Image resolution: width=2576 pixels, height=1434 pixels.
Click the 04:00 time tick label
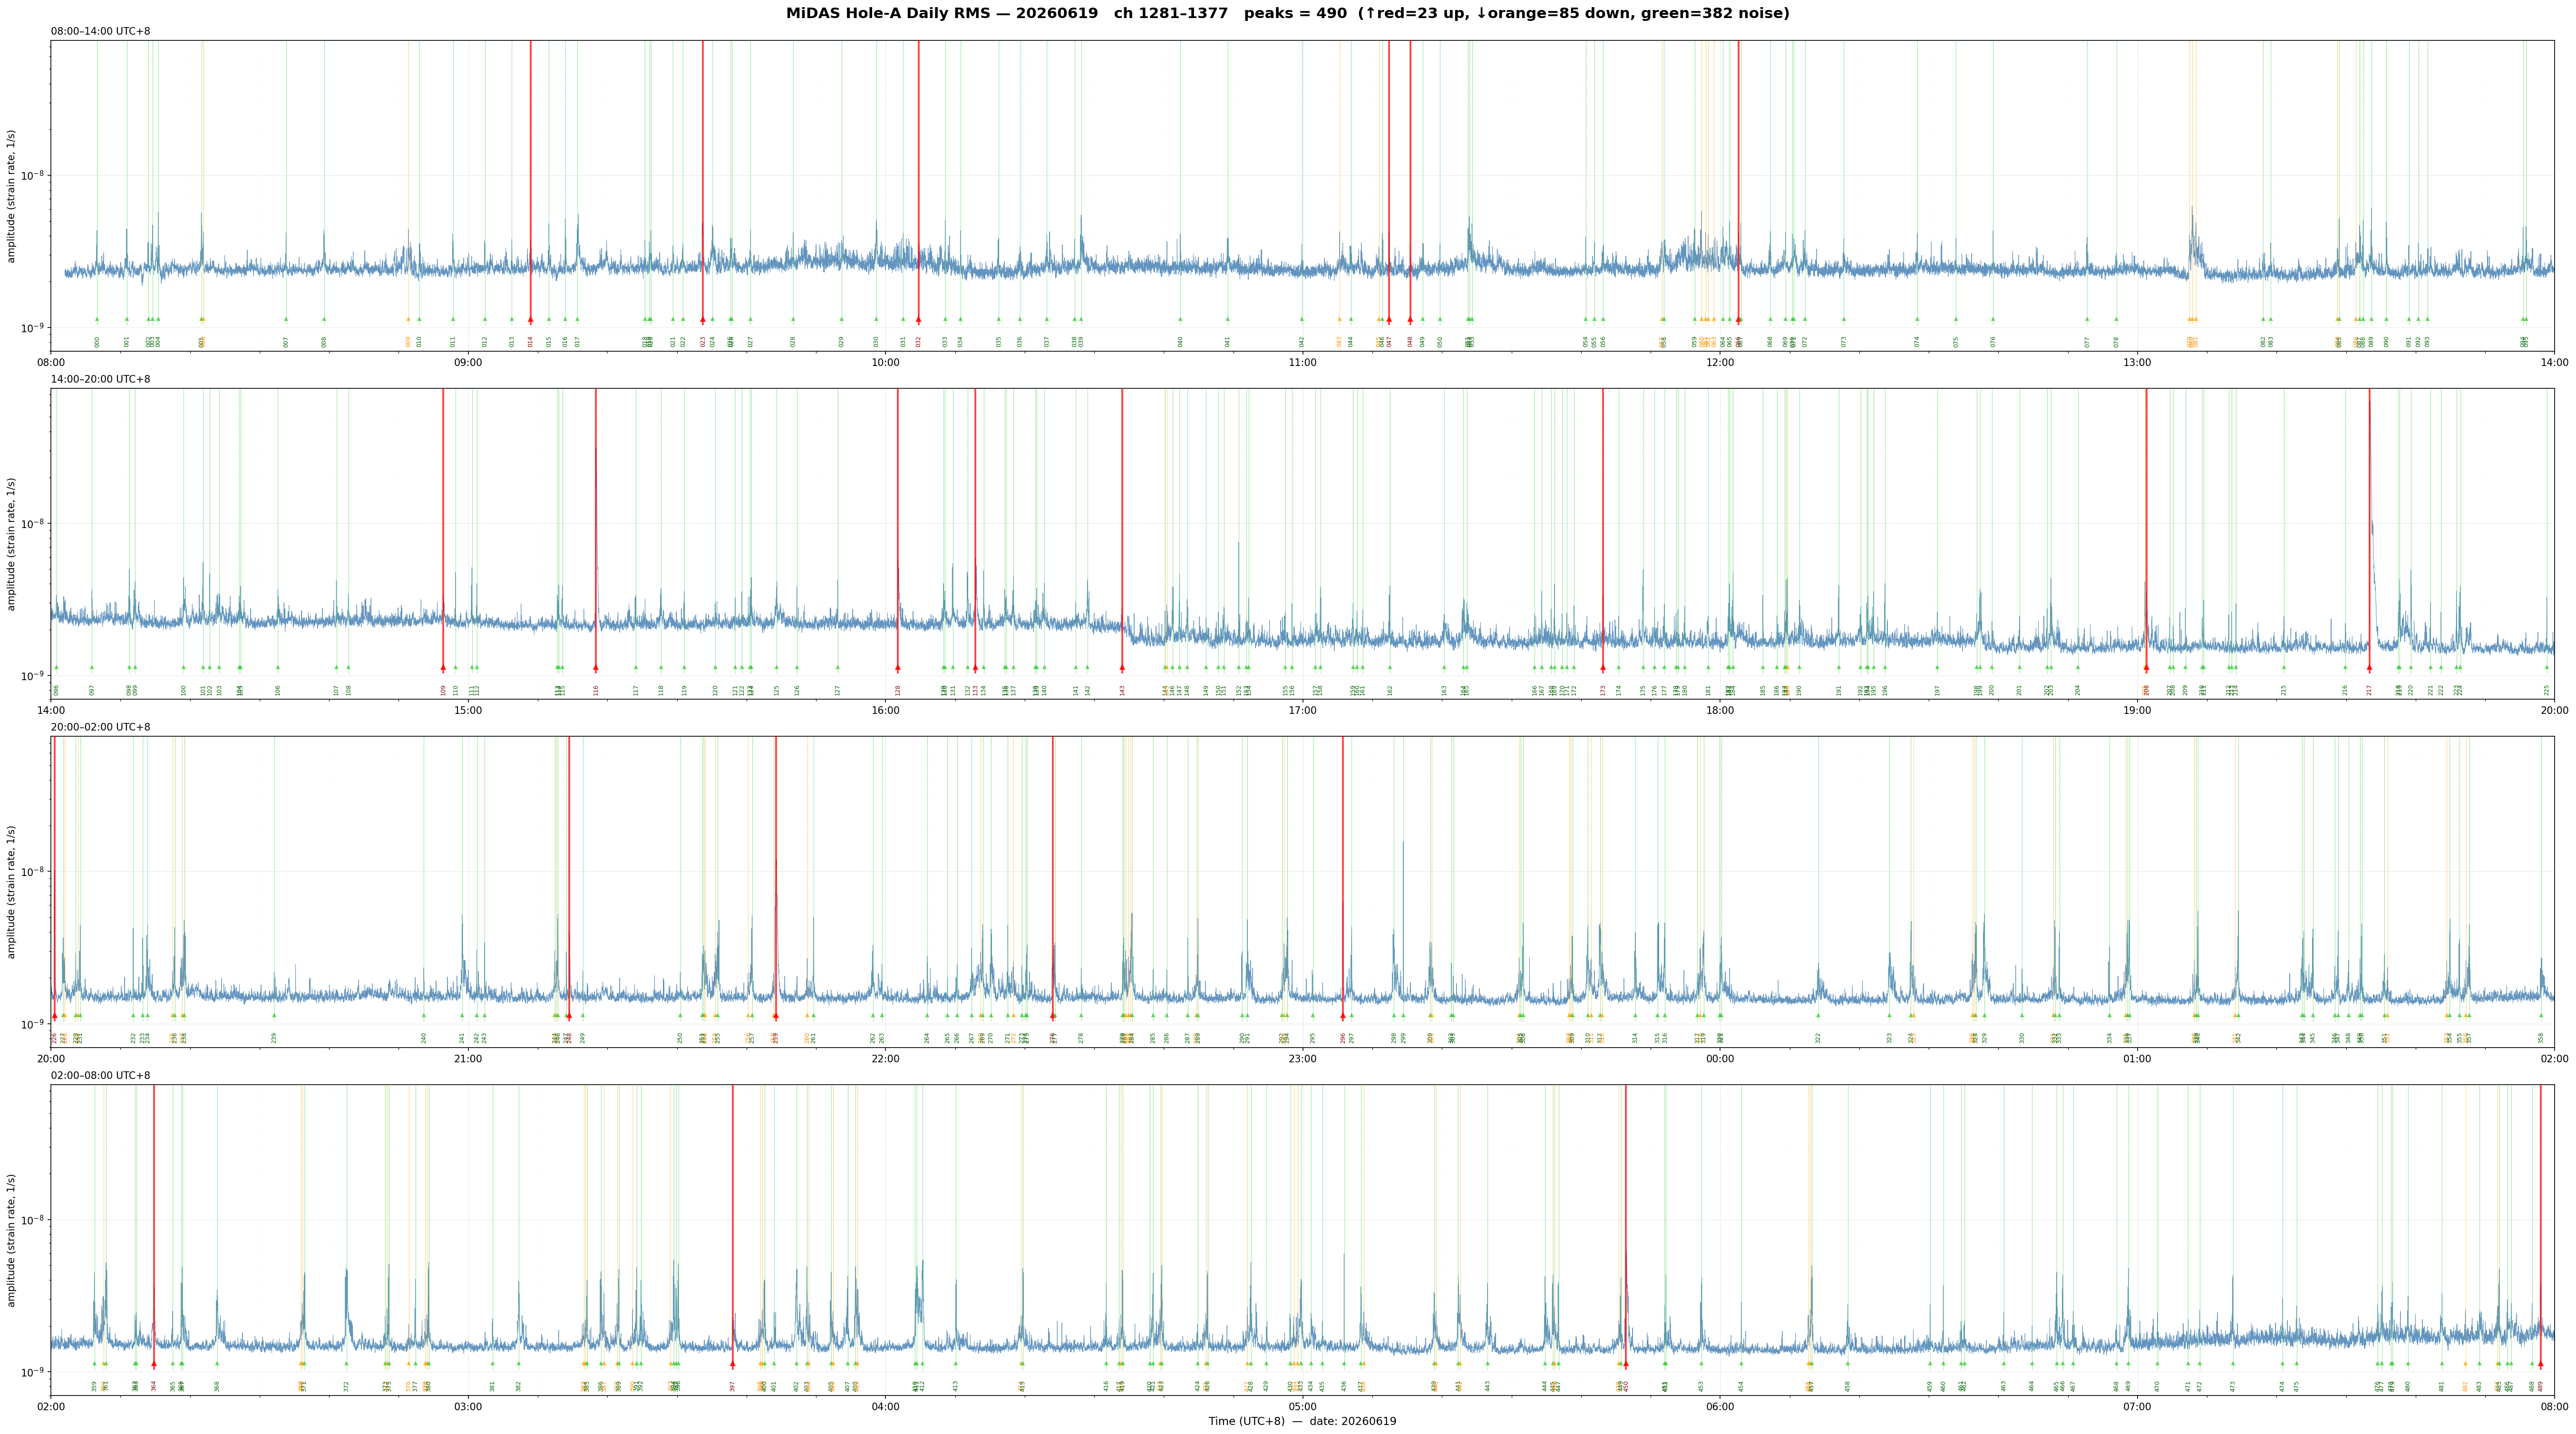tap(885, 1406)
